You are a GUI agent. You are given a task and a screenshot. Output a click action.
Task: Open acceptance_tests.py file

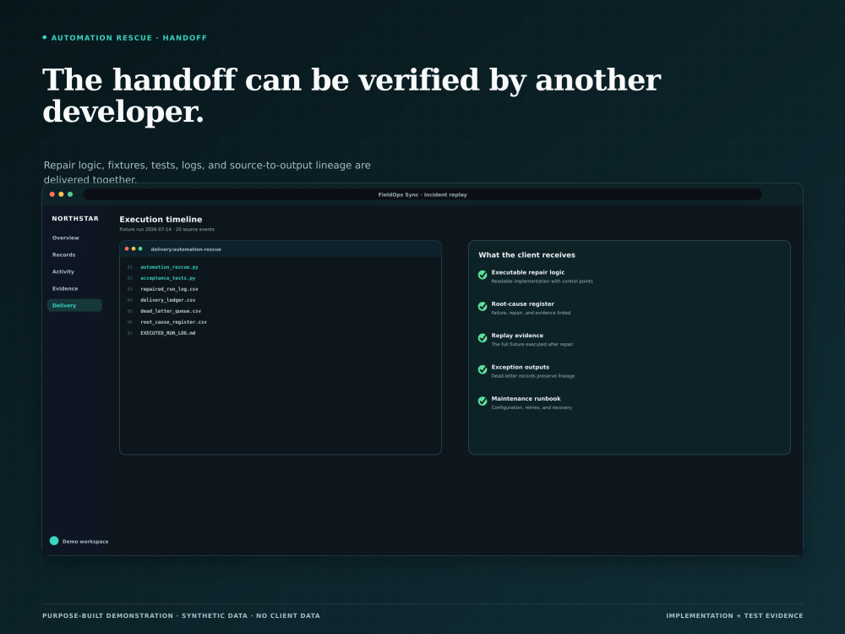tap(167, 278)
